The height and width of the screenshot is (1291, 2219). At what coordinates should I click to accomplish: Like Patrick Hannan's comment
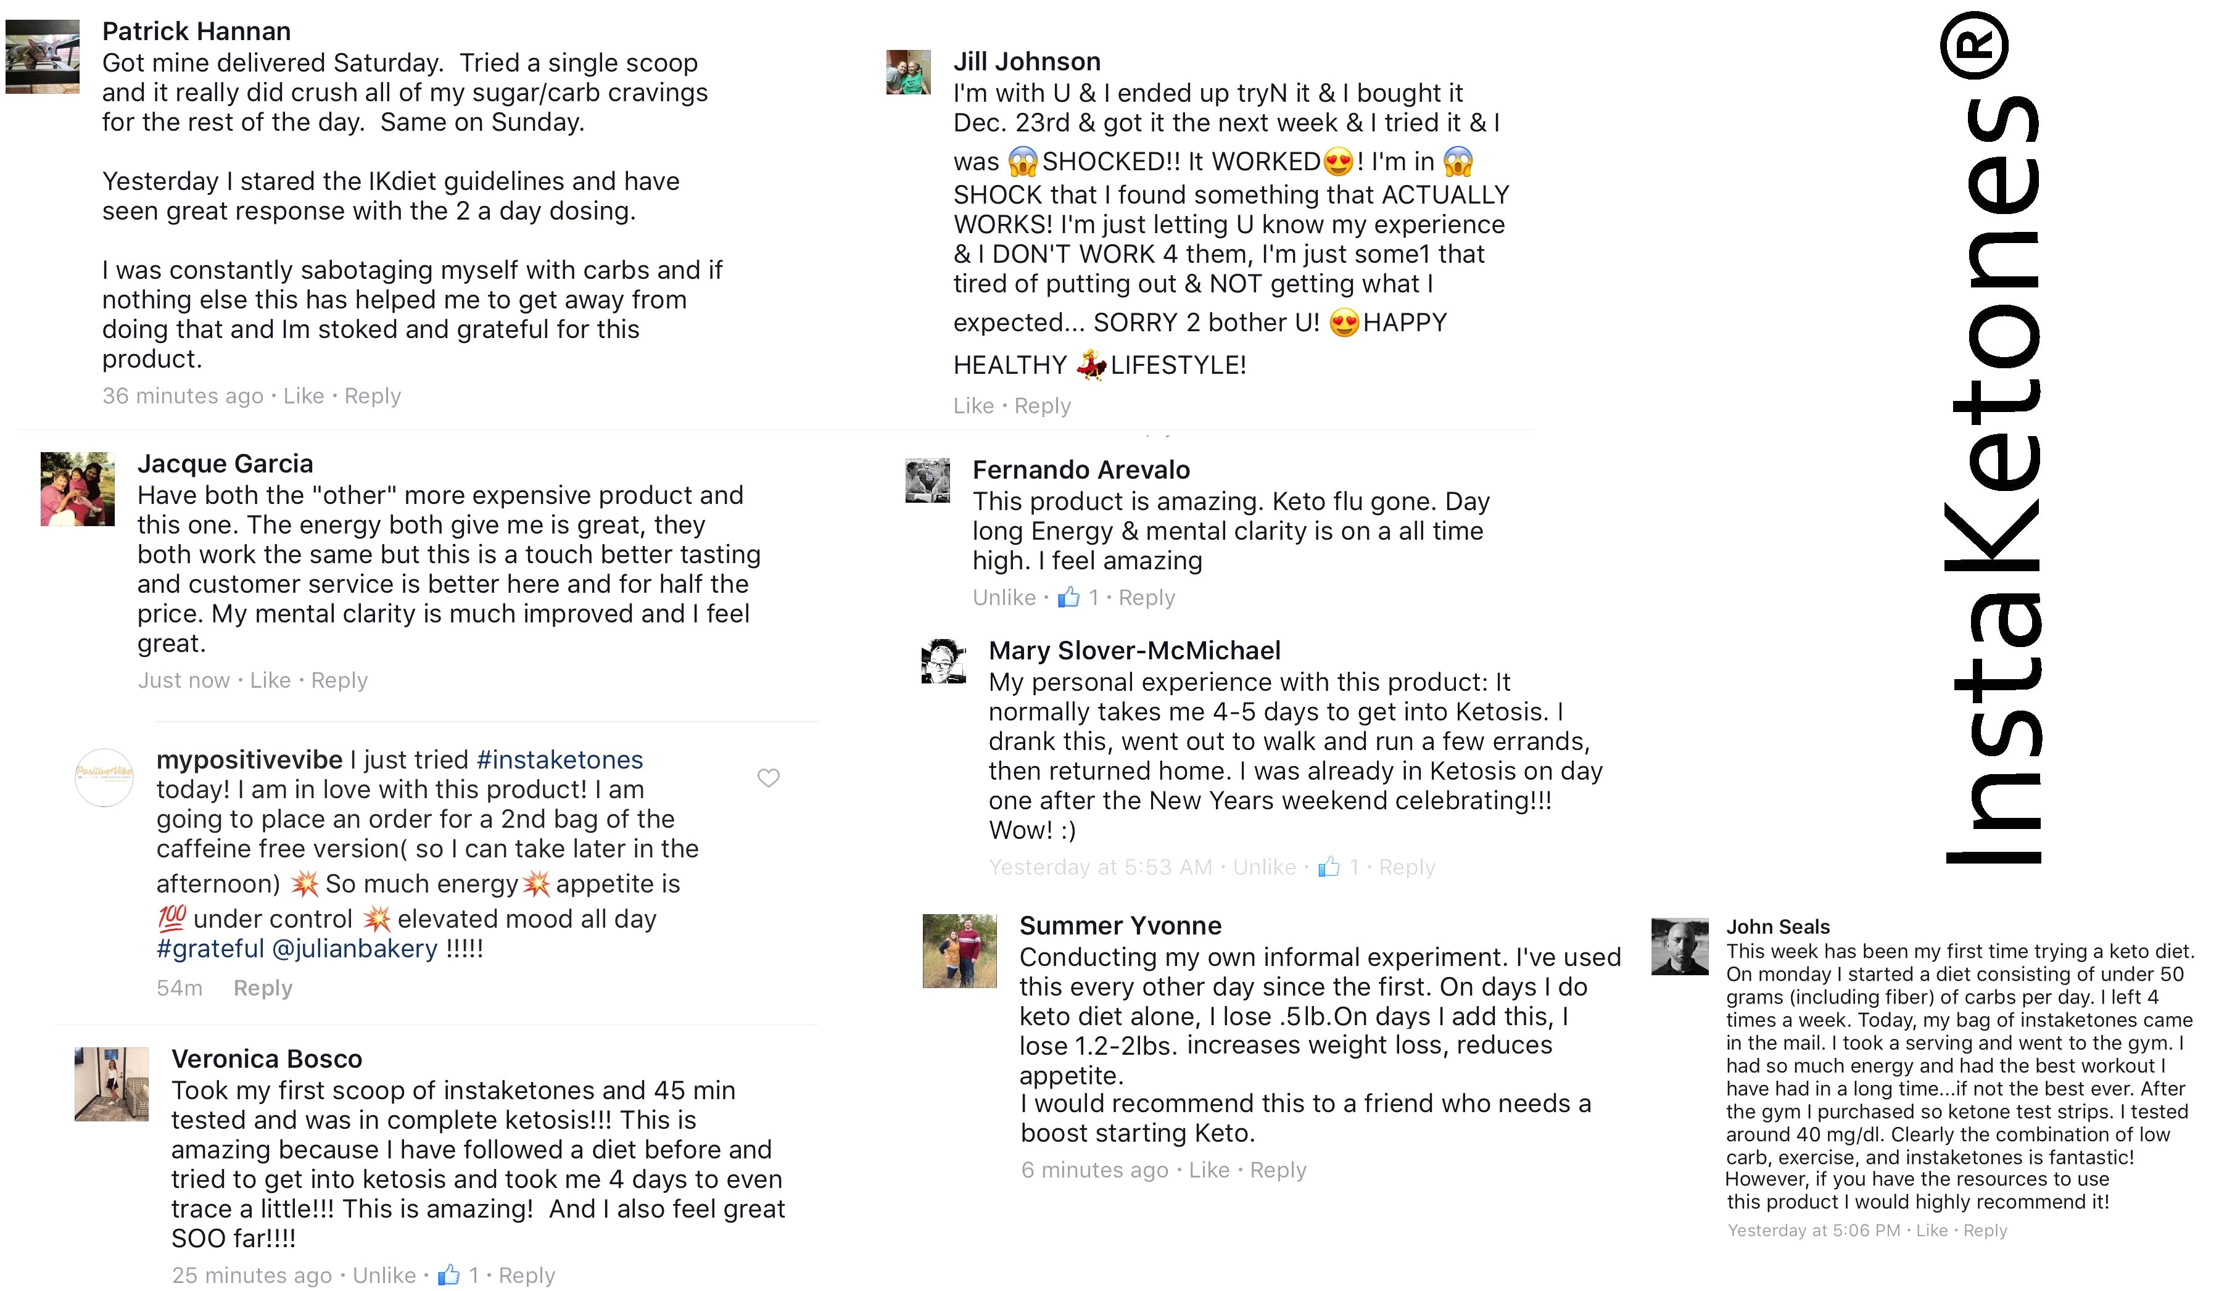pyautogui.click(x=303, y=395)
